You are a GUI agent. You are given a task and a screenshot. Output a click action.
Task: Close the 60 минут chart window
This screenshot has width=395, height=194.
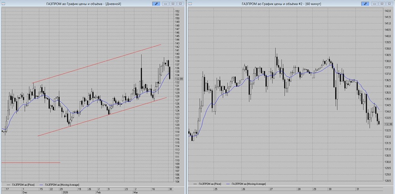point(389,4)
